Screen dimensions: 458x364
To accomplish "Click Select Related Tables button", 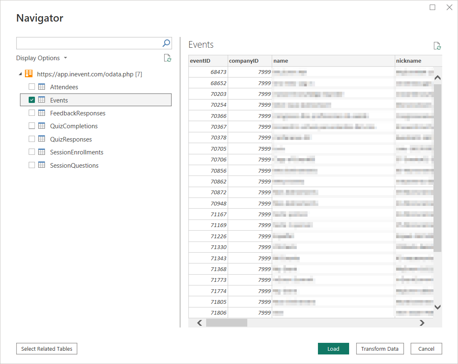I will (47, 349).
